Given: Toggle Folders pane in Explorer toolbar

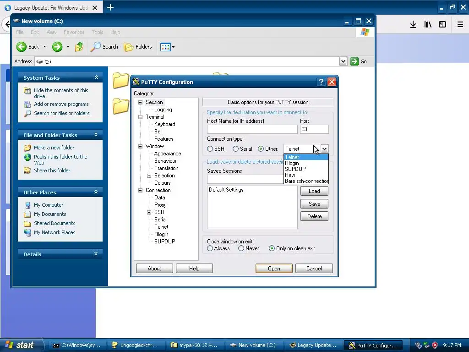Looking at the screenshot, I should 138,47.
